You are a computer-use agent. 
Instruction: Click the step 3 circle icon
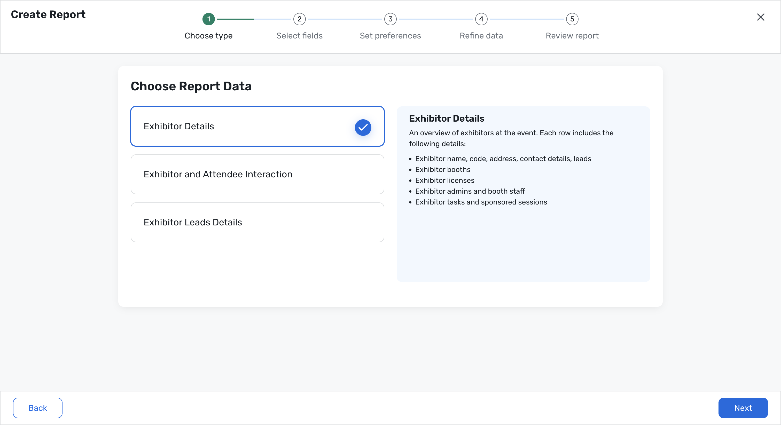pyautogui.click(x=390, y=19)
